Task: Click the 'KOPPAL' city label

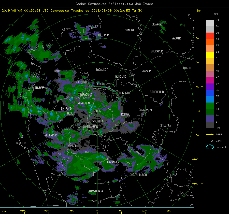Action: (126, 115)
